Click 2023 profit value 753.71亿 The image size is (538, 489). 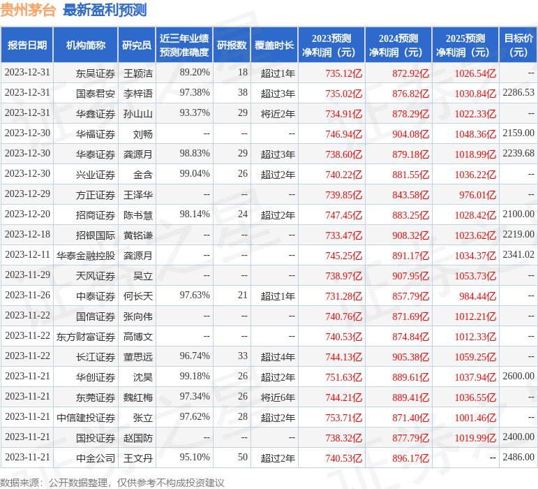click(344, 418)
